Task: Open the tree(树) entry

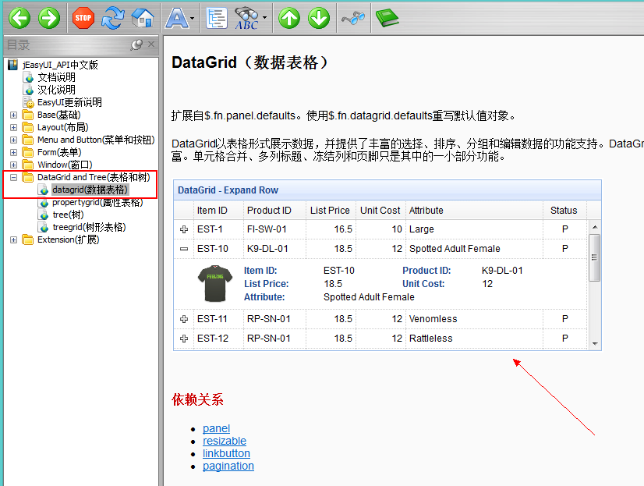Action: pos(68,215)
